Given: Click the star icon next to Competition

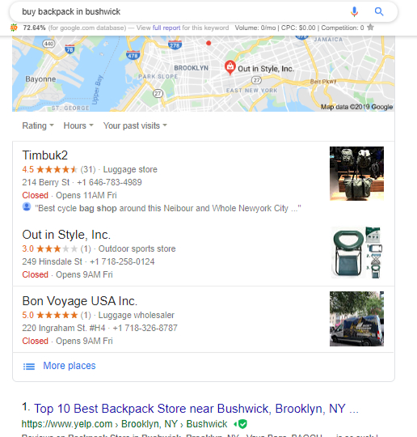Looking at the screenshot, I should pos(370,28).
